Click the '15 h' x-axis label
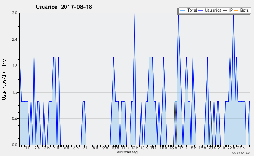 pyautogui.click(x=163, y=148)
